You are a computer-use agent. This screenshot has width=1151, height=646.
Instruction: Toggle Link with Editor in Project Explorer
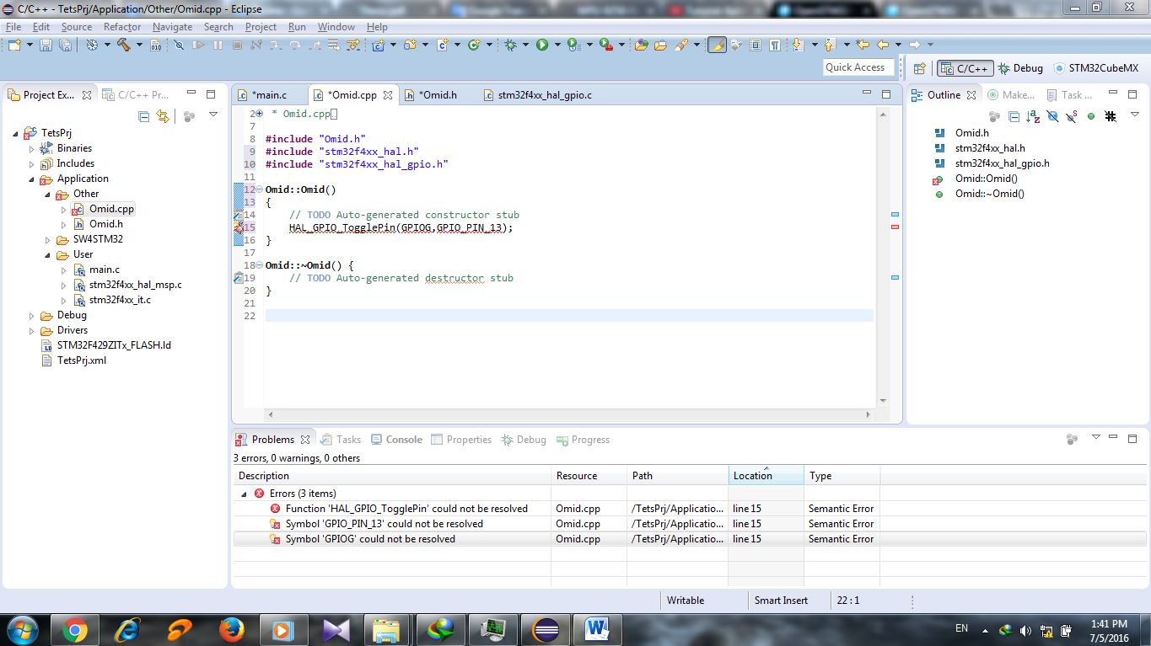coord(163,116)
